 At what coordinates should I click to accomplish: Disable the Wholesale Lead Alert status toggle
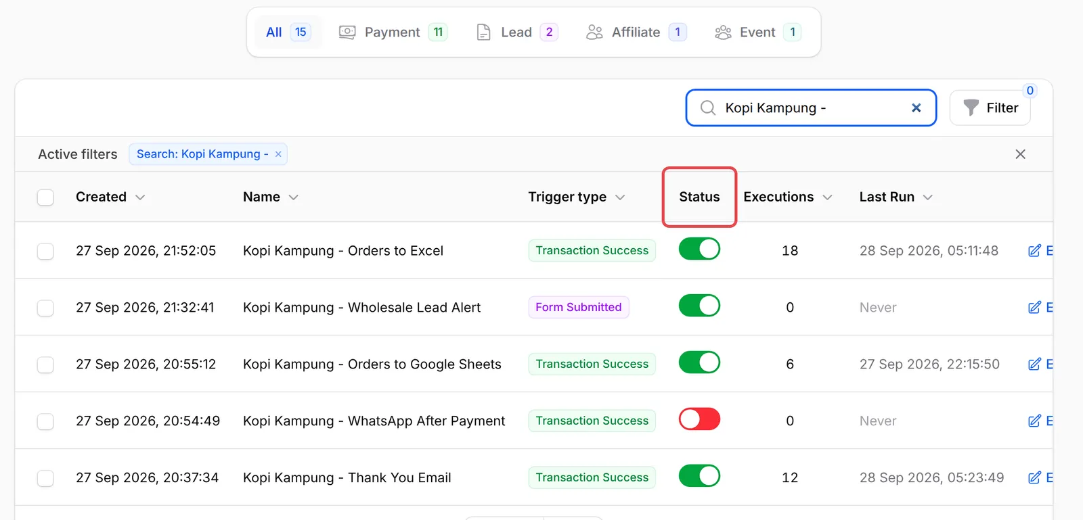pos(699,306)
